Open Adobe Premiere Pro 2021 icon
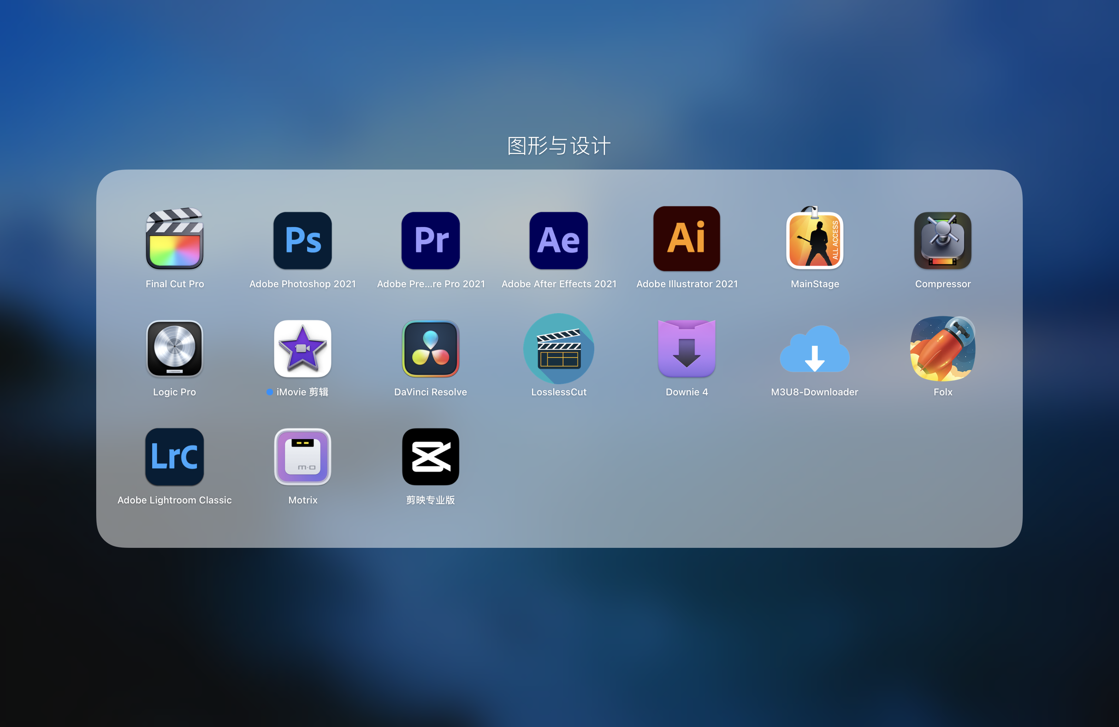The width and height of the screenshot is (1119, 727). click(x=430, y=240)
